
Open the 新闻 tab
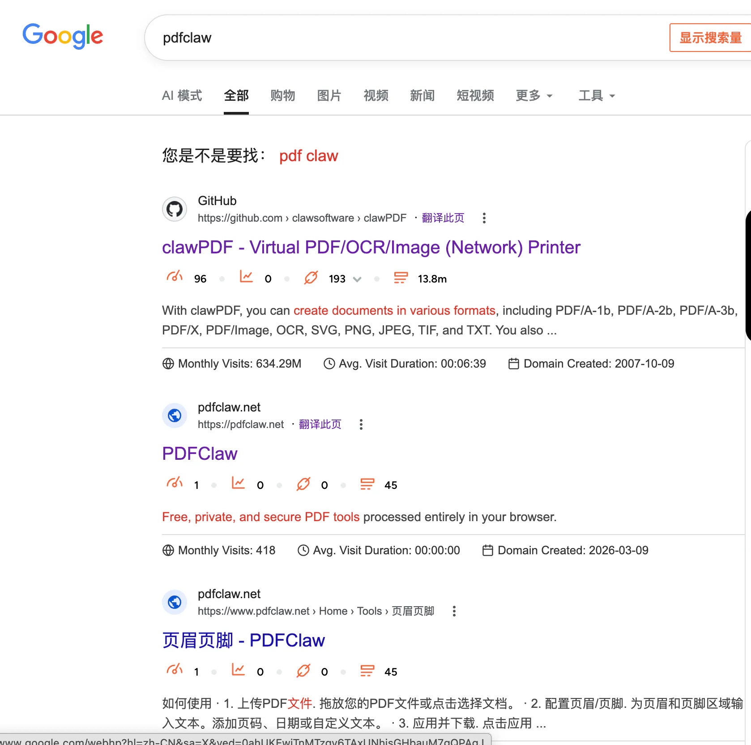tap(422, 95)
